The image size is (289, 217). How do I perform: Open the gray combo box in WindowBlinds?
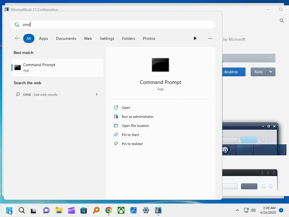pos(249,58)
